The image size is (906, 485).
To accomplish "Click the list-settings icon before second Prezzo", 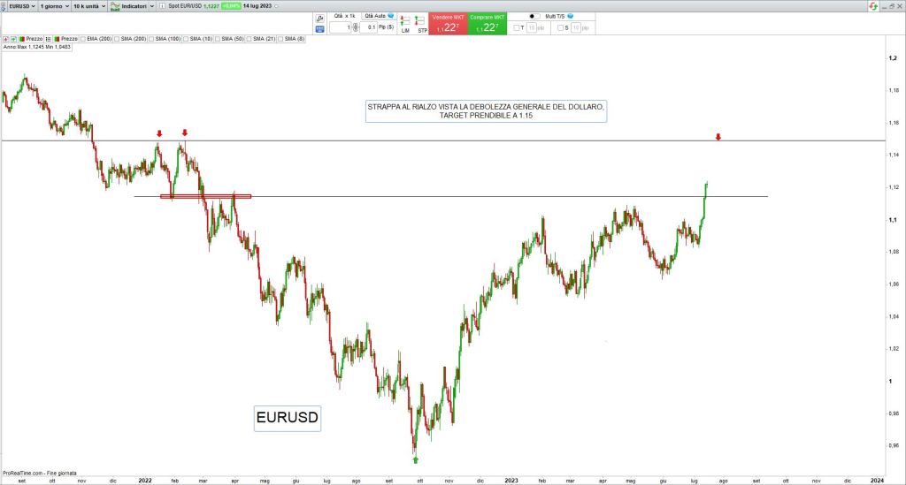I will [48, 39].
